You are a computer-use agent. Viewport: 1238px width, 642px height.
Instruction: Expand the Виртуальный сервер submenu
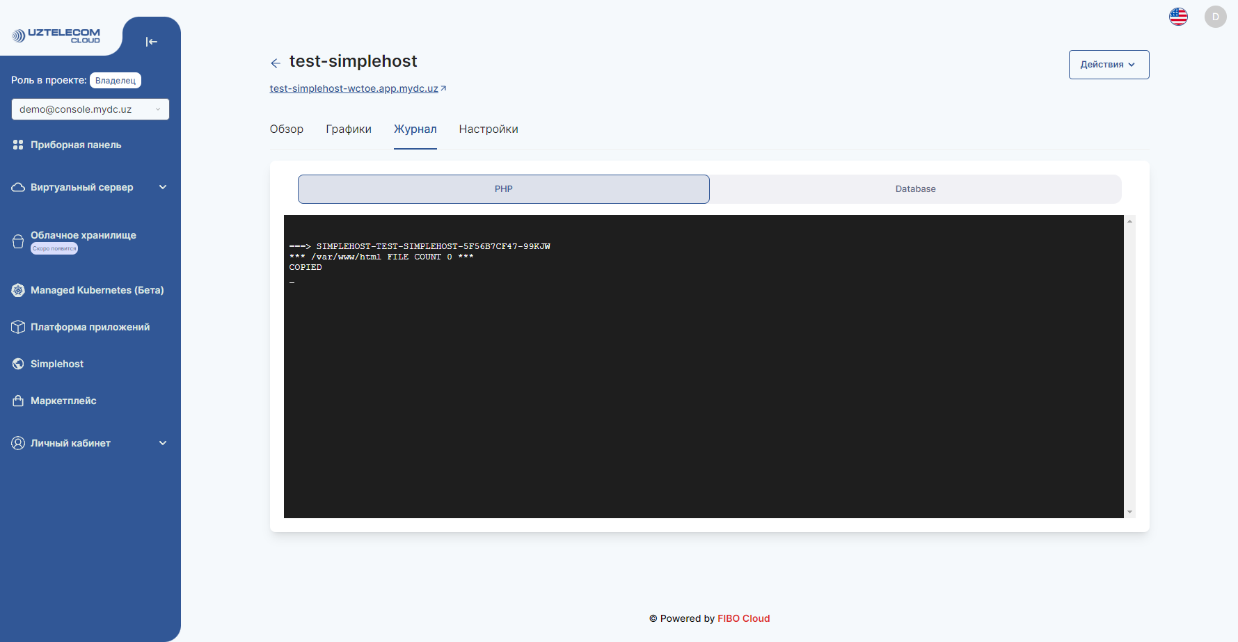(163, 186)
